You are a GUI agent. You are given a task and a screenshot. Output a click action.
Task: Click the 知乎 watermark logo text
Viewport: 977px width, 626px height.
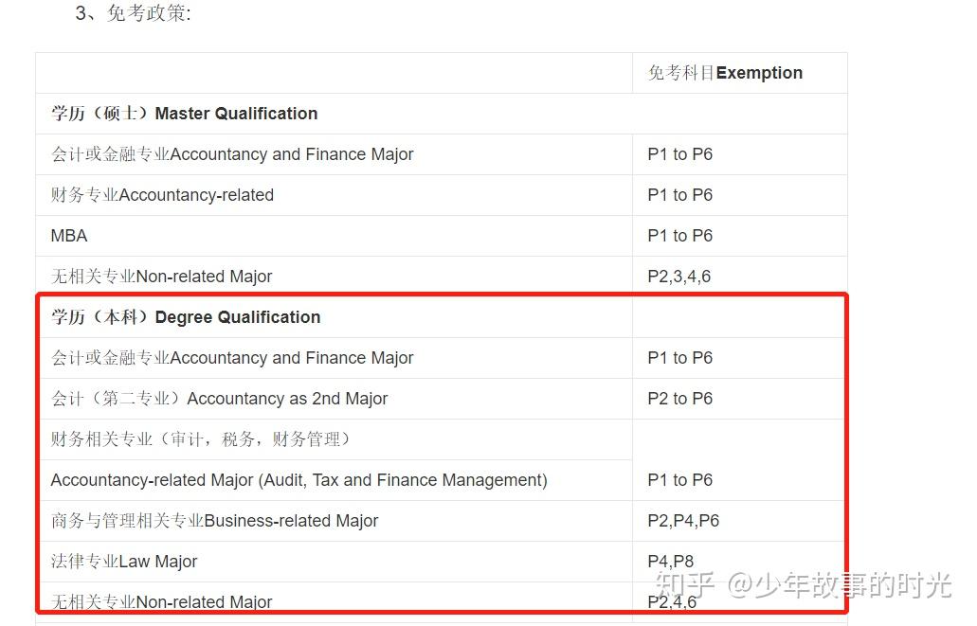684,585
